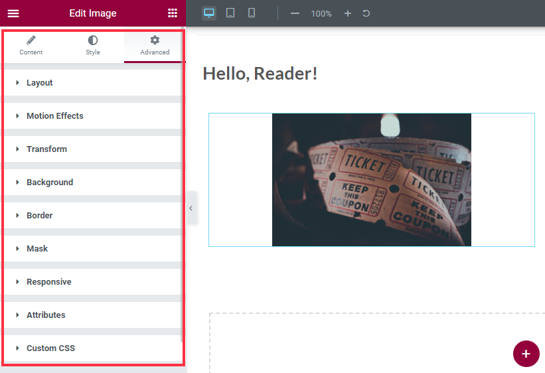This screenshot has width=545, height=373.
Task: Click the 100% zoom value
Action: coord(321,14)
